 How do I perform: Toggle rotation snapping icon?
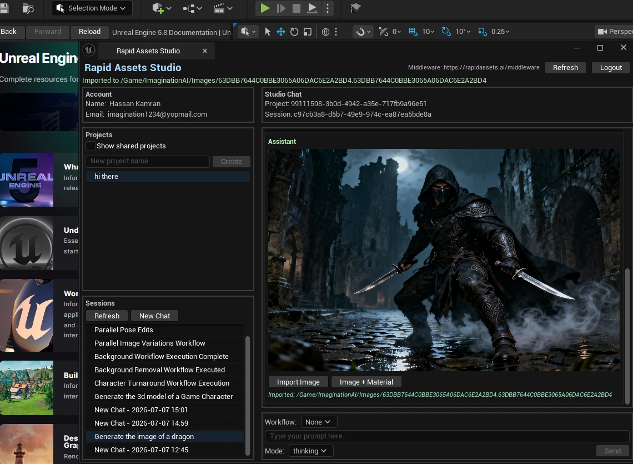[x=446, y=32]
